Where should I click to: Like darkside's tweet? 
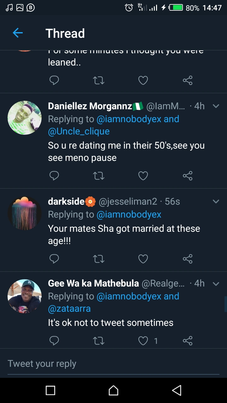point(143,259)
